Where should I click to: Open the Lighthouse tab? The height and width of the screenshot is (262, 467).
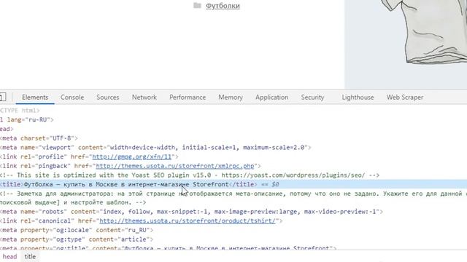coord(358,98)
